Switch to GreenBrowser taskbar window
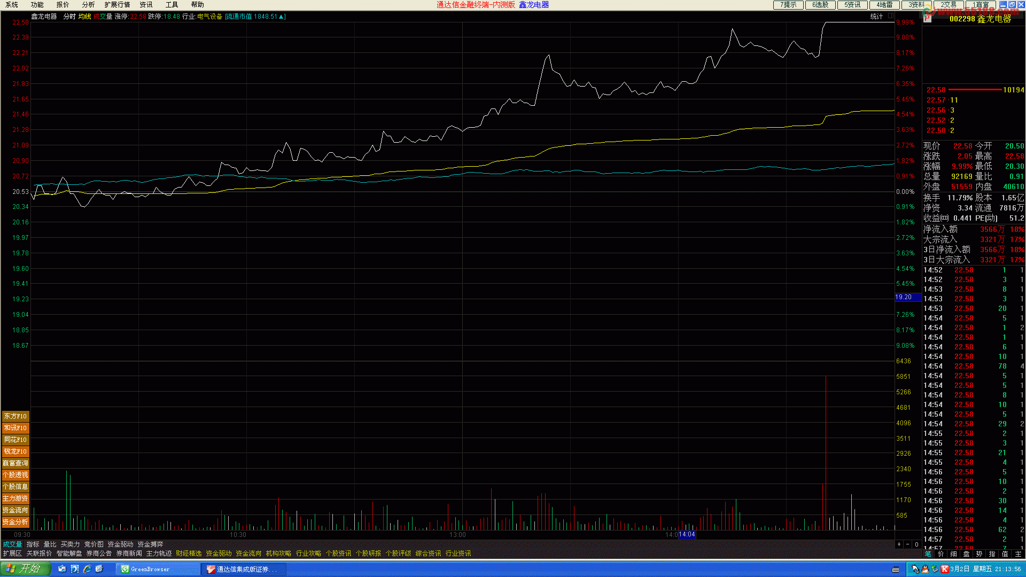This screenshot has width=1026, height=577. pos(158,570)
